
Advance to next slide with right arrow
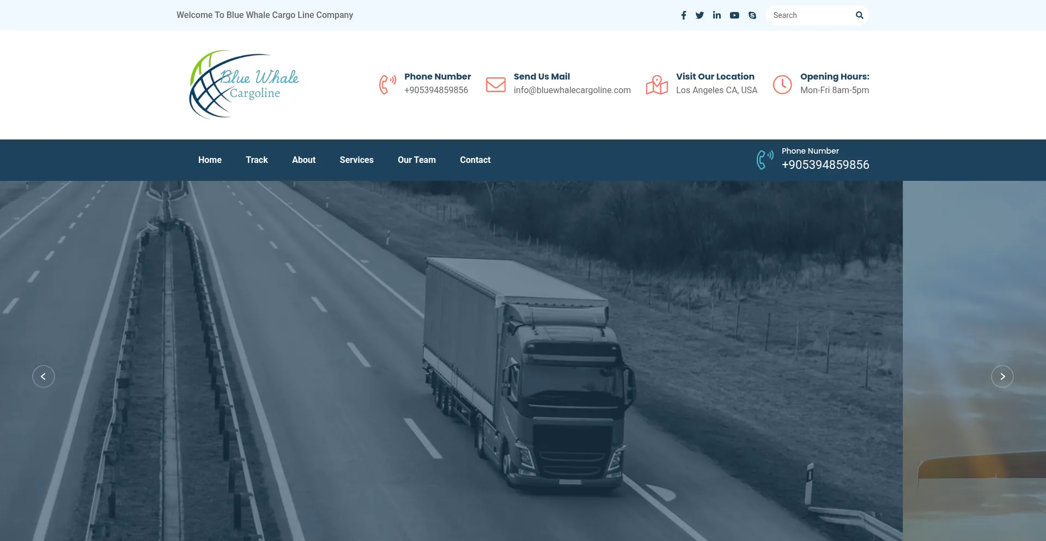point(1002,376)
